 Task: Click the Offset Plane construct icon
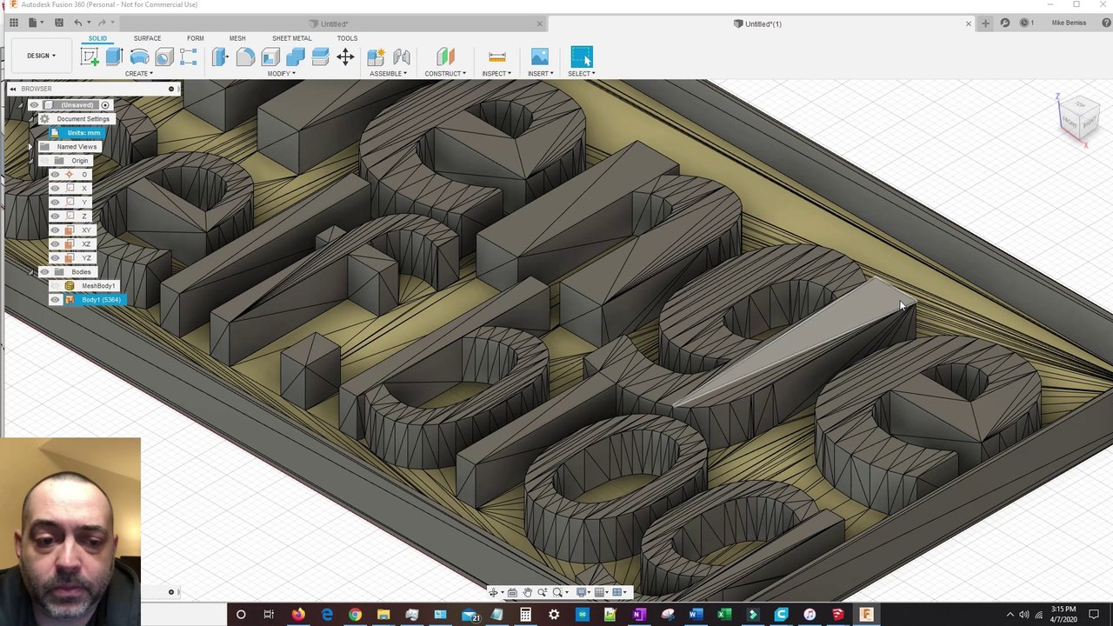[x=445, y=57]
